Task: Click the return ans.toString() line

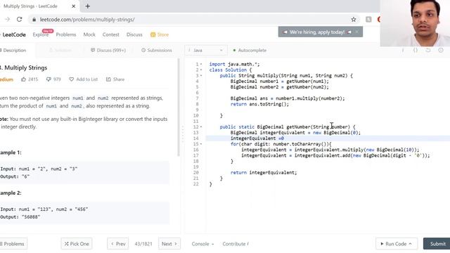Action: 259,104
